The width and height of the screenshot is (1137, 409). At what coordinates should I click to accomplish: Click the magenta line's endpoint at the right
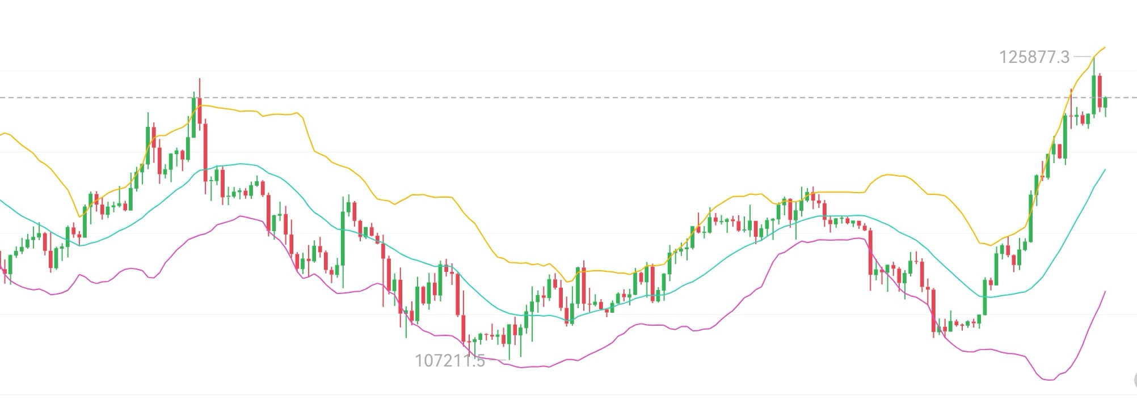click(x=1105, y=292)
